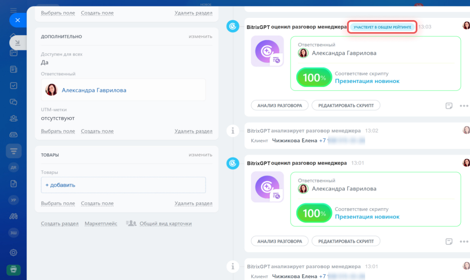Open three-dots menu on first evaluation entry
The image size is (470, 280).
click(x=464, y=106)
